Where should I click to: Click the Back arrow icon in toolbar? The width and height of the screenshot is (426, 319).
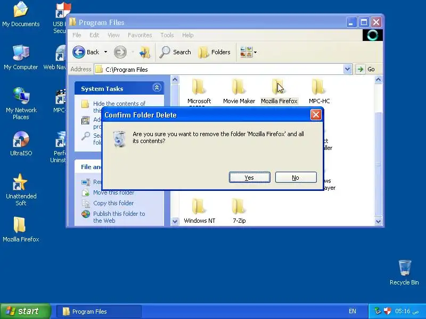pos(79,52)
